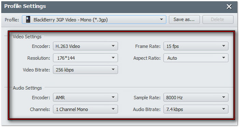Click the Video Settings group label

tap(27, 37)
